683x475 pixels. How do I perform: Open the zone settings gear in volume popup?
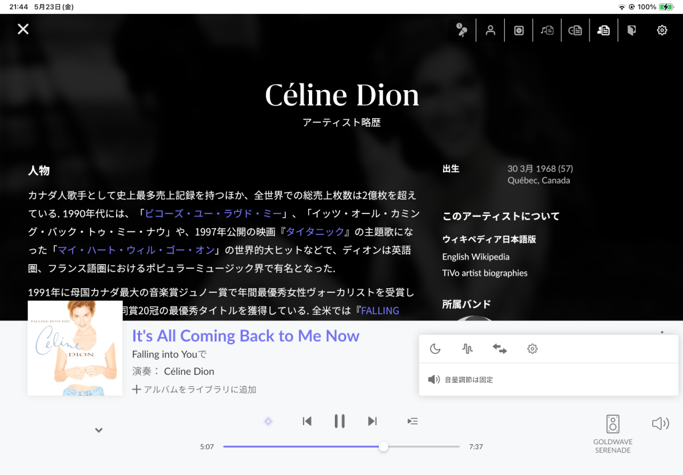click(x=532, y=349)
